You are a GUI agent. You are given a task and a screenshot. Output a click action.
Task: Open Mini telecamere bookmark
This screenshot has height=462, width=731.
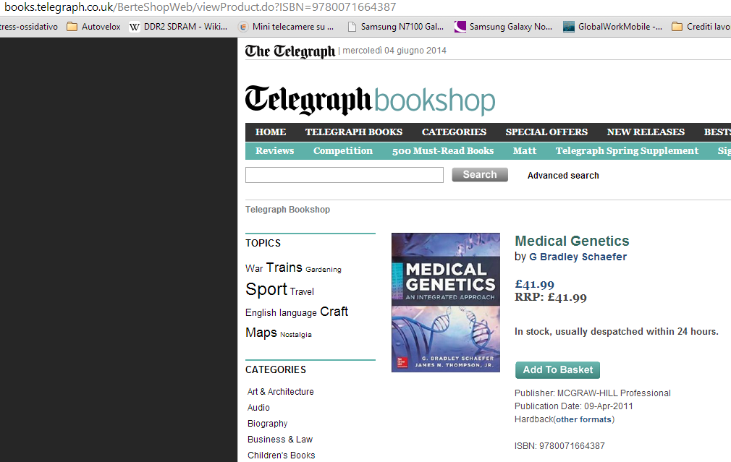[x=286, y=27]
